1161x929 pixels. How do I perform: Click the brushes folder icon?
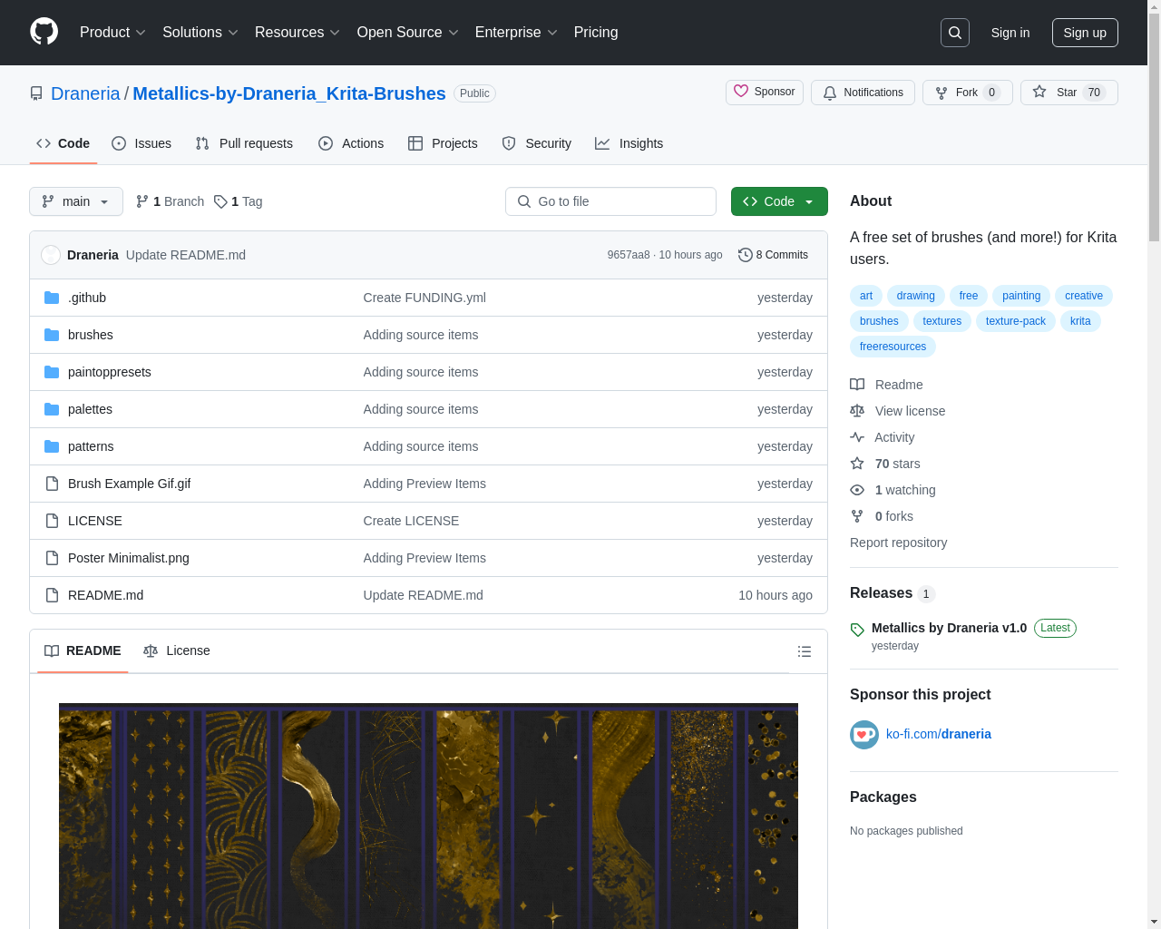52,335
